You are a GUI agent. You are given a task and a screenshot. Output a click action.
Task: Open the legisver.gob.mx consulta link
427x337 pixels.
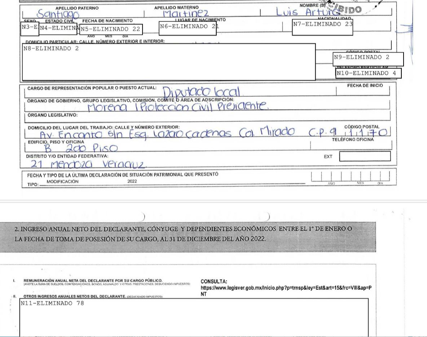click(286, 288)
